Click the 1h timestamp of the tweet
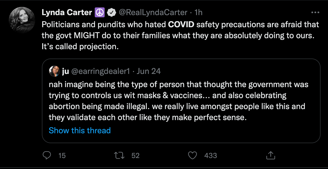Viewport: 328px width, 169px height. point(198,12)
